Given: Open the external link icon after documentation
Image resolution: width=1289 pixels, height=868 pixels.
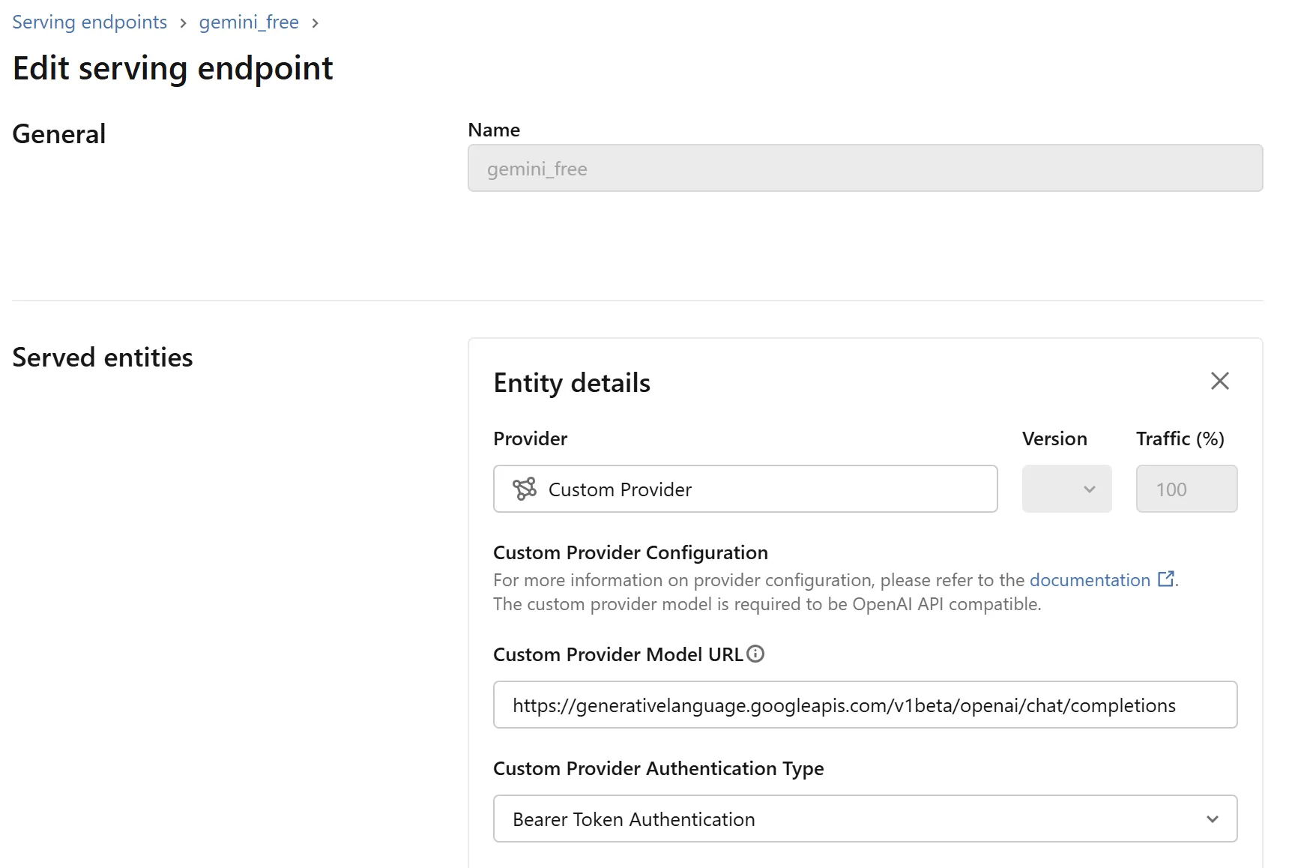Looking at the screenshot, I should [1166, 579].
